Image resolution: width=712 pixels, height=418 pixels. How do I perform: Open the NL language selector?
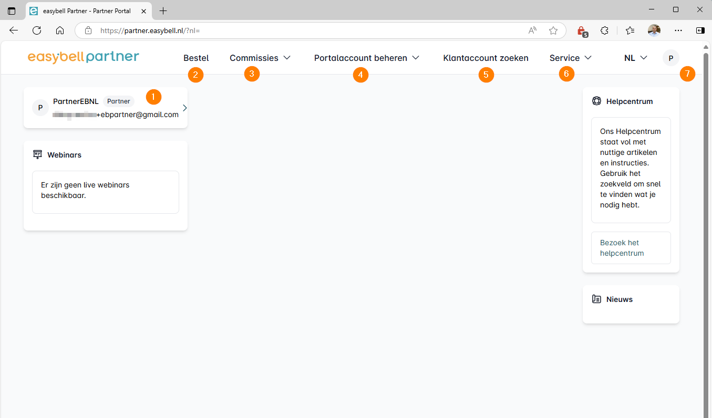coord(635,58)
